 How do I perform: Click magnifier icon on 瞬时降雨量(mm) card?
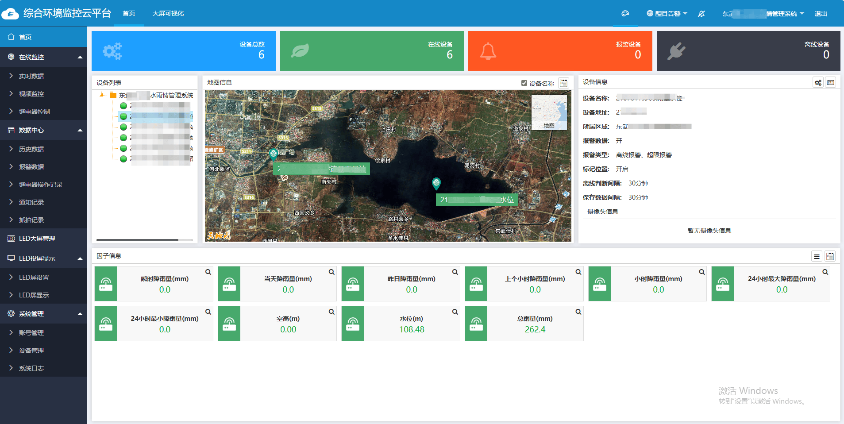tap(208, 272)
